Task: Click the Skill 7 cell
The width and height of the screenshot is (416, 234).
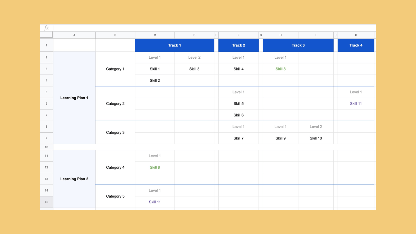Action: pos(239,138)
